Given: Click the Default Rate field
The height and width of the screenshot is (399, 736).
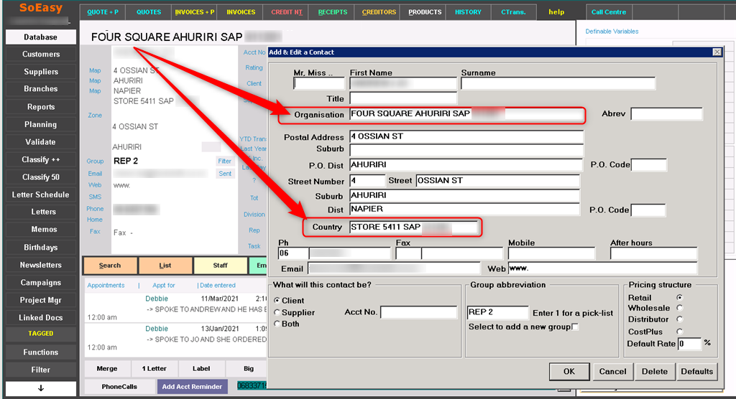Looking at the screenshot, I should pos(689,344).
